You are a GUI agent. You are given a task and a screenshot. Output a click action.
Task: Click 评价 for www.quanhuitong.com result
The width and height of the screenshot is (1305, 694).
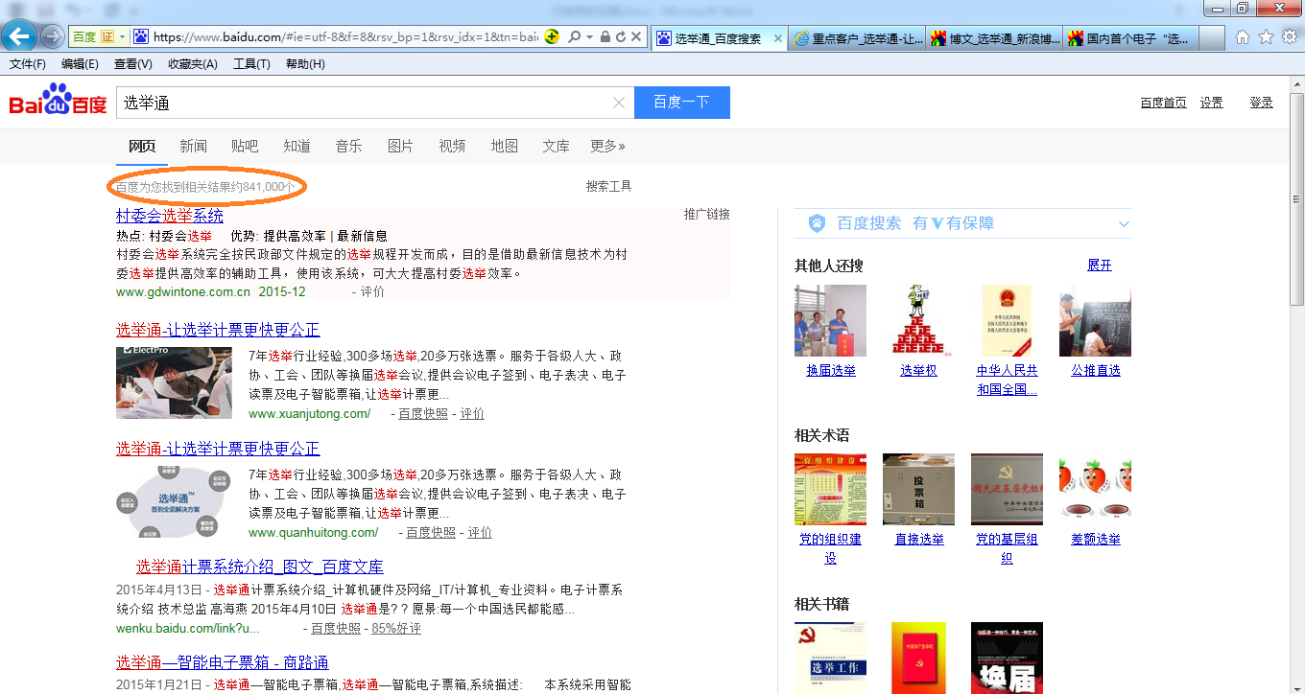click(480, 532)
